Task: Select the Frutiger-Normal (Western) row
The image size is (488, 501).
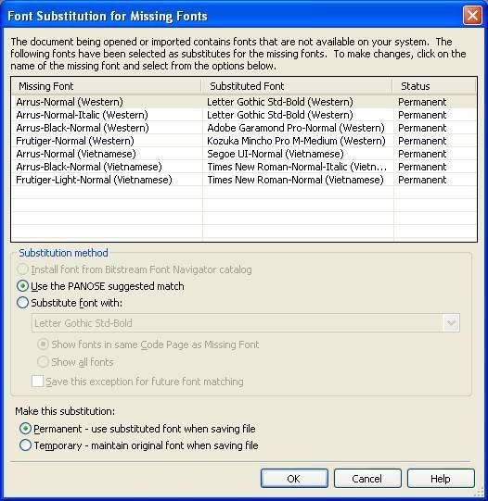Action: tap(244, 141)
